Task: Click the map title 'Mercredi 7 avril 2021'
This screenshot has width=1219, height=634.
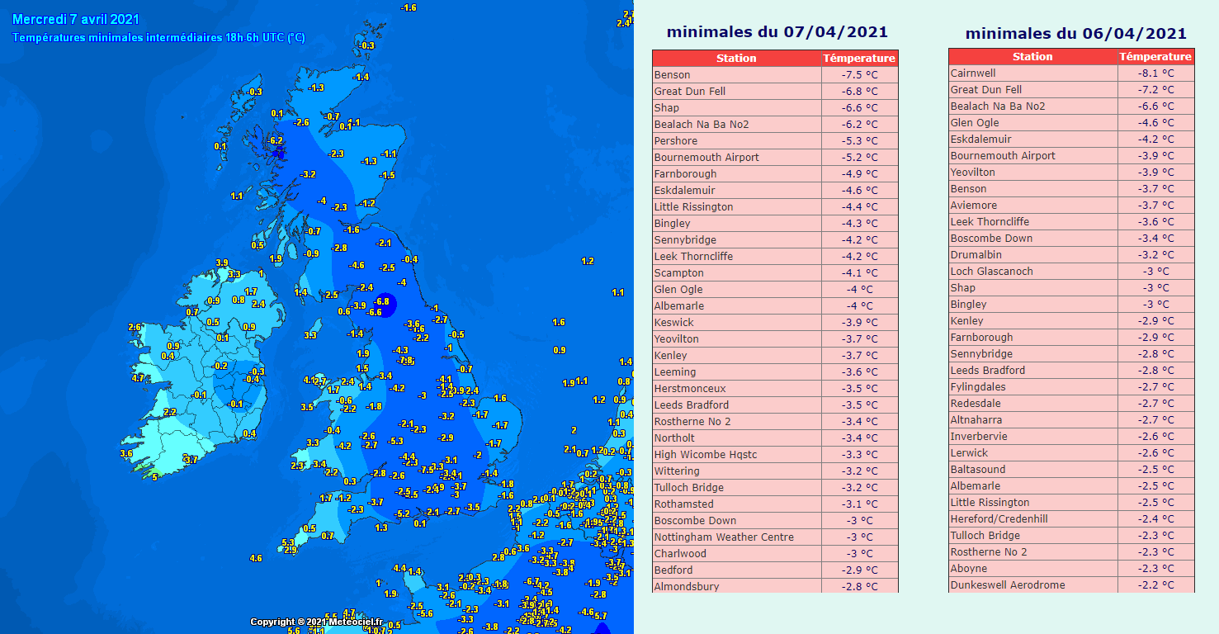Action: point(76,19)
